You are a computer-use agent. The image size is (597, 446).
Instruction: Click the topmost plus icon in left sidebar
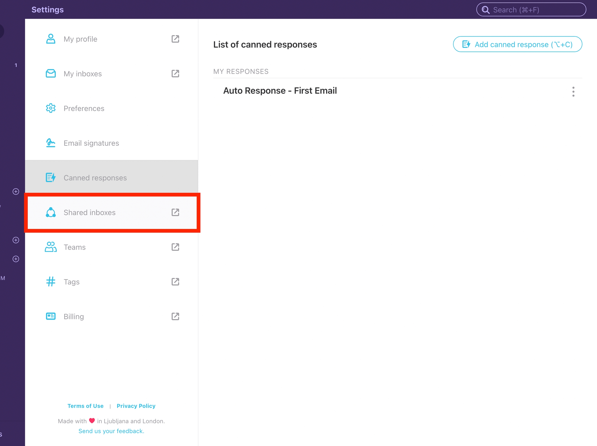coord(16,191)
